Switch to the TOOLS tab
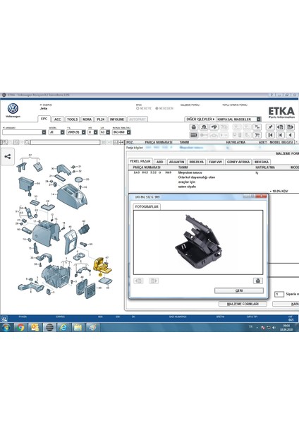The image size is (299, 424). pos(73,119)
